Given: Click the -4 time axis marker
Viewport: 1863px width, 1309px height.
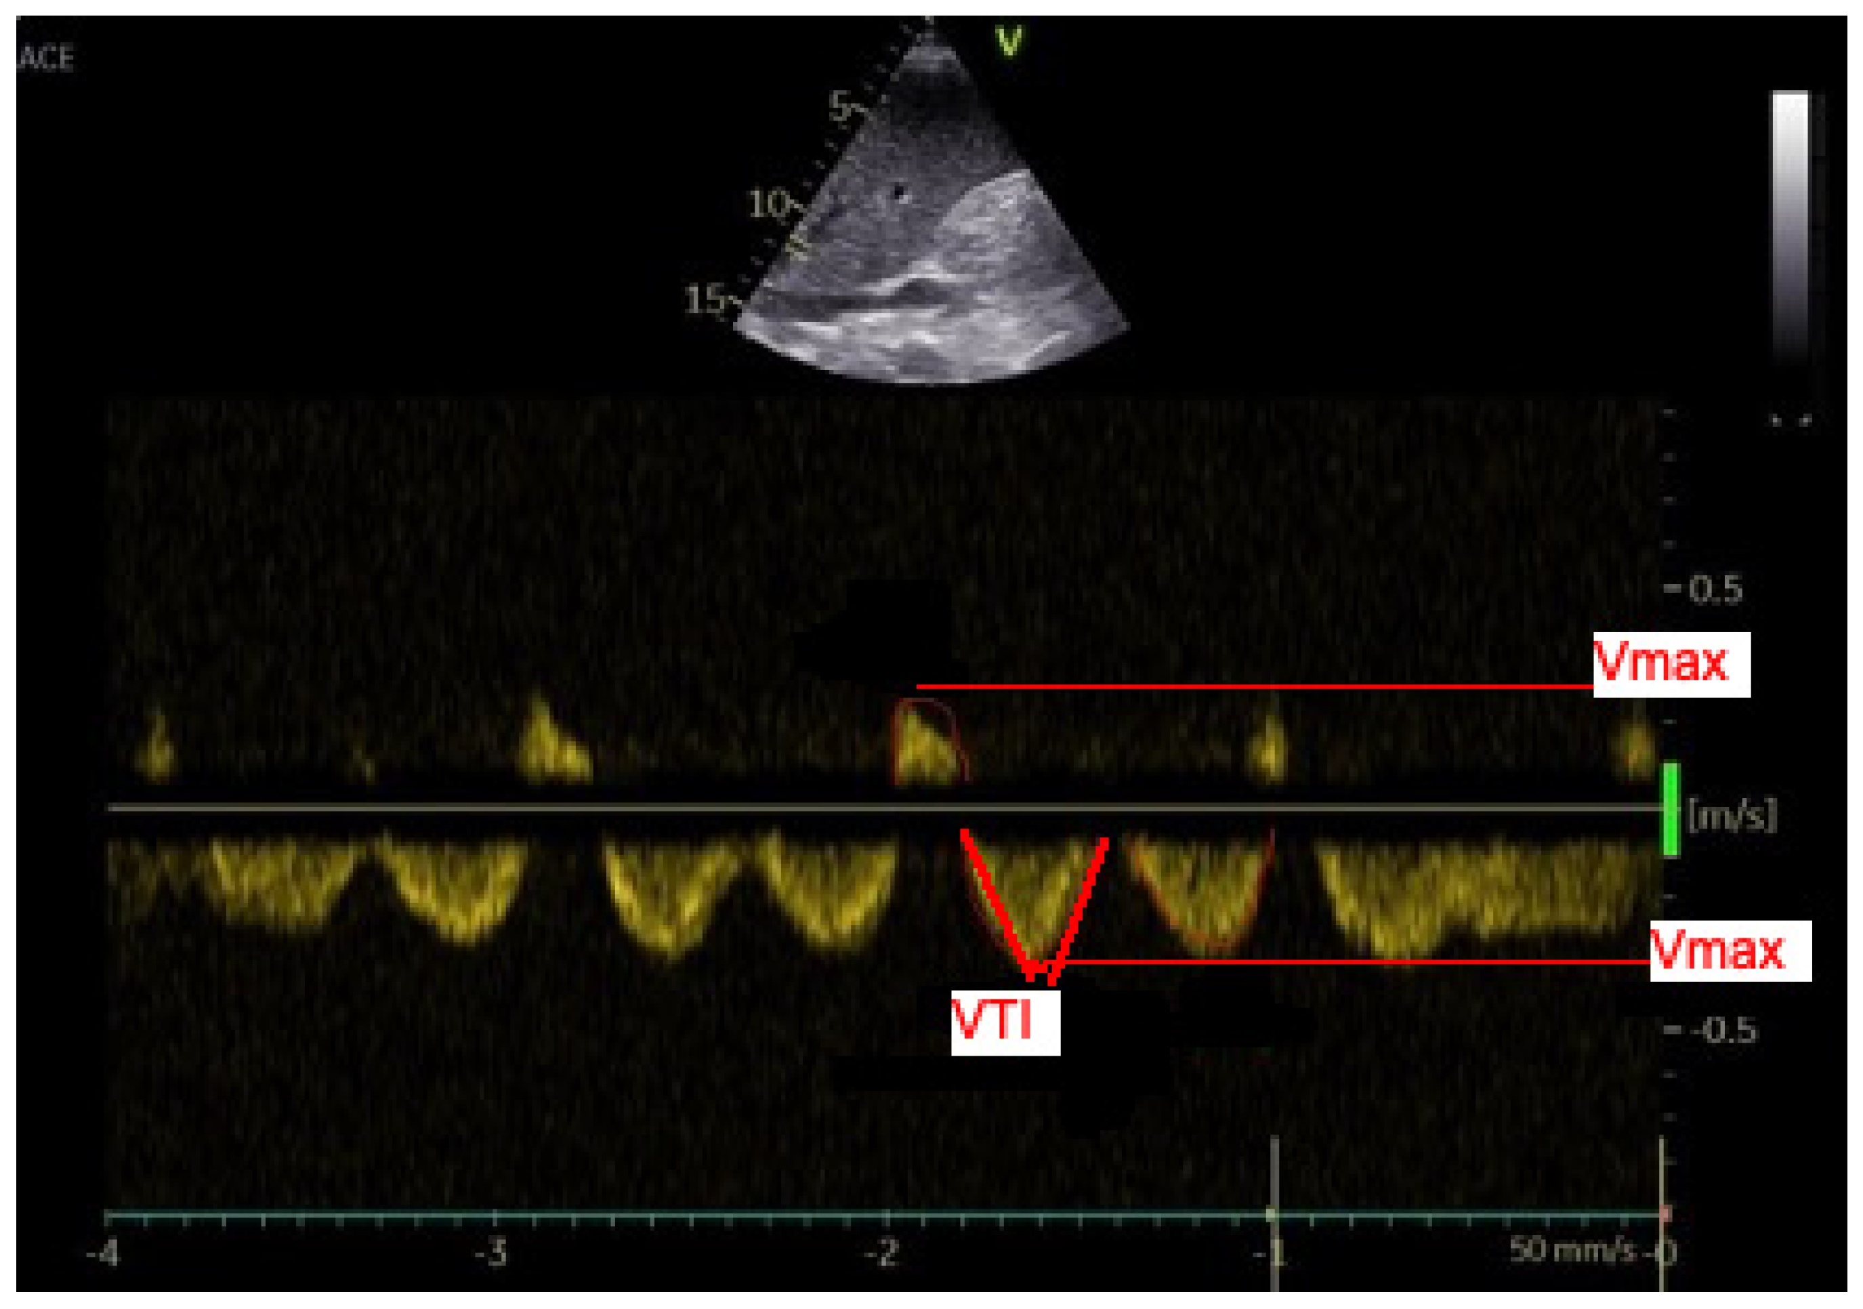Looking at the screenshot, I should pyautogui.click(x=103, y=1254).
